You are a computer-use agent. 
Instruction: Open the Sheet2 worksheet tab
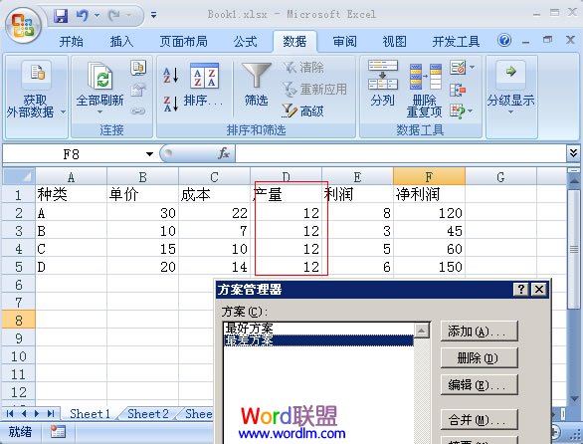pyautogui.click(x=148, y=414)
